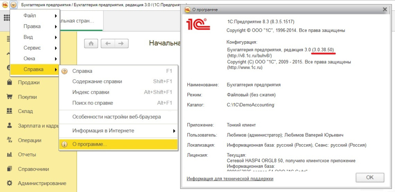This screenshot has height=192, width=395.
Task: Click the Справочники books icon
Action: click(x=9, y=168)
